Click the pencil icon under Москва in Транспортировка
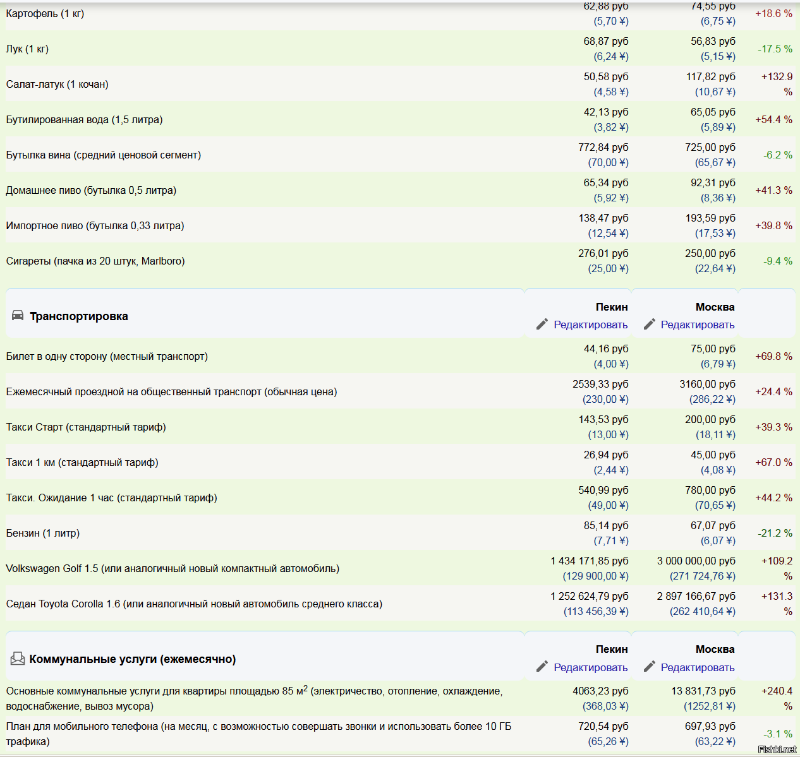Viewport: 800px width, 757px height. [649, 325]
